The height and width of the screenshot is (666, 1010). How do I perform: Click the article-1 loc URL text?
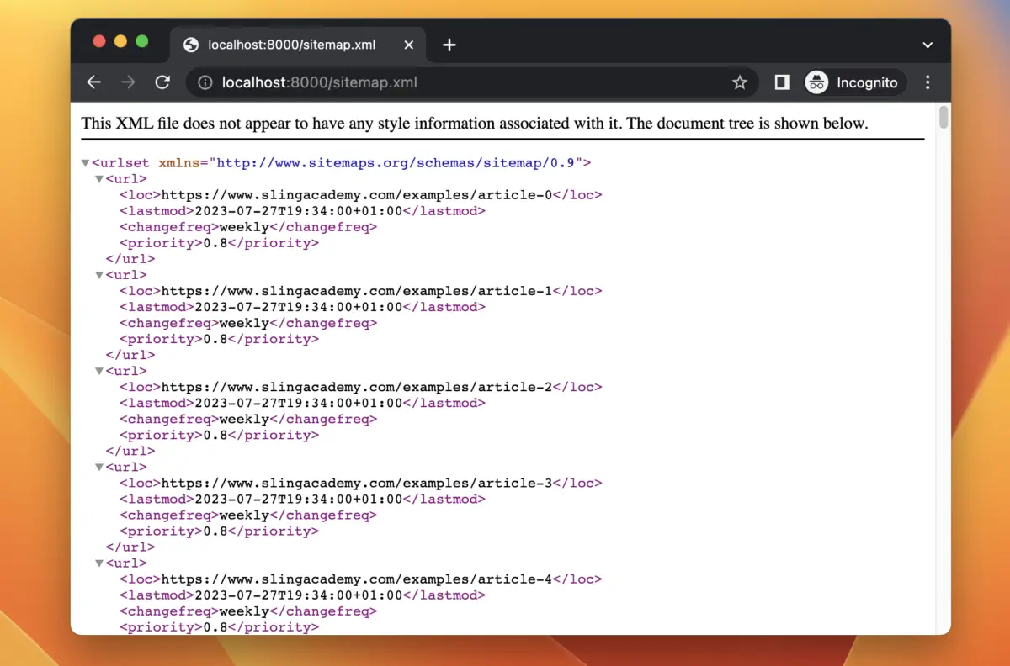[x=357, y=291]
